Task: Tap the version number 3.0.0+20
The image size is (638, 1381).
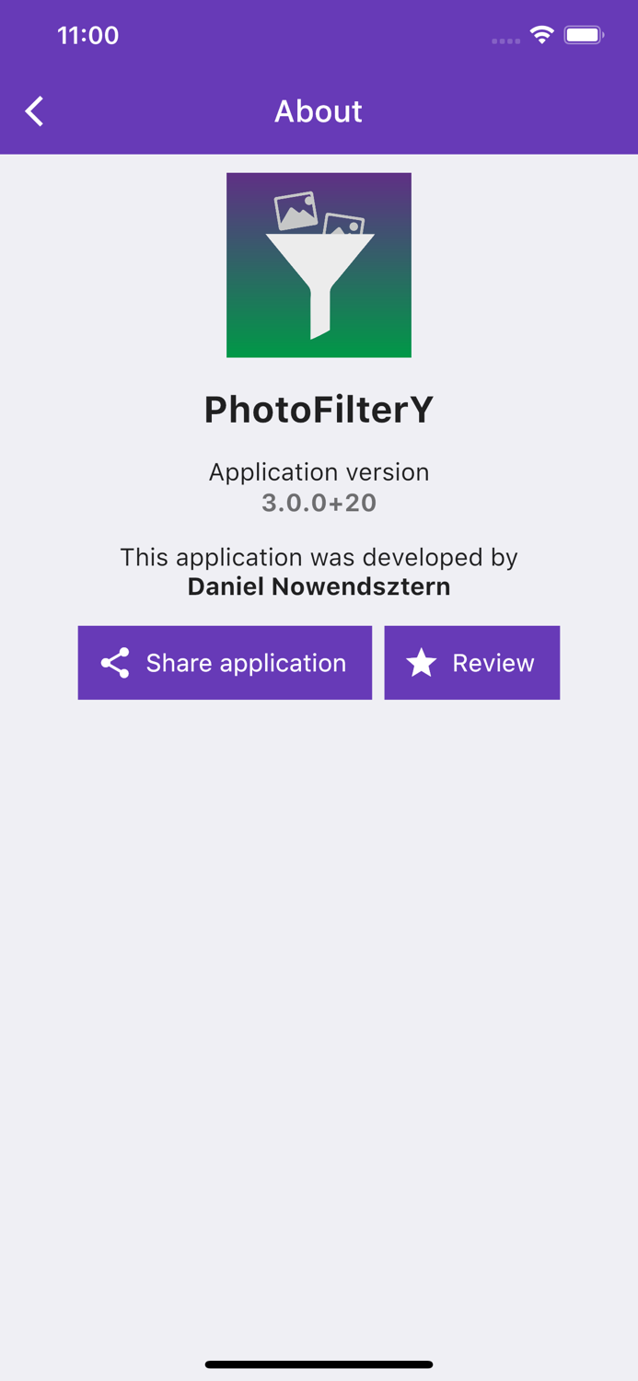Action: click(319, 503)
